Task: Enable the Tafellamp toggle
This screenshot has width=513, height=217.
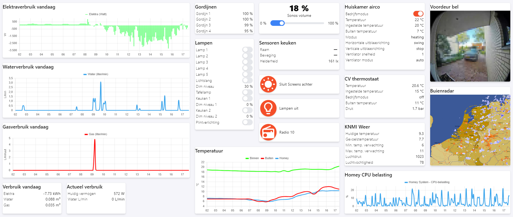Action: coord(247,92)
